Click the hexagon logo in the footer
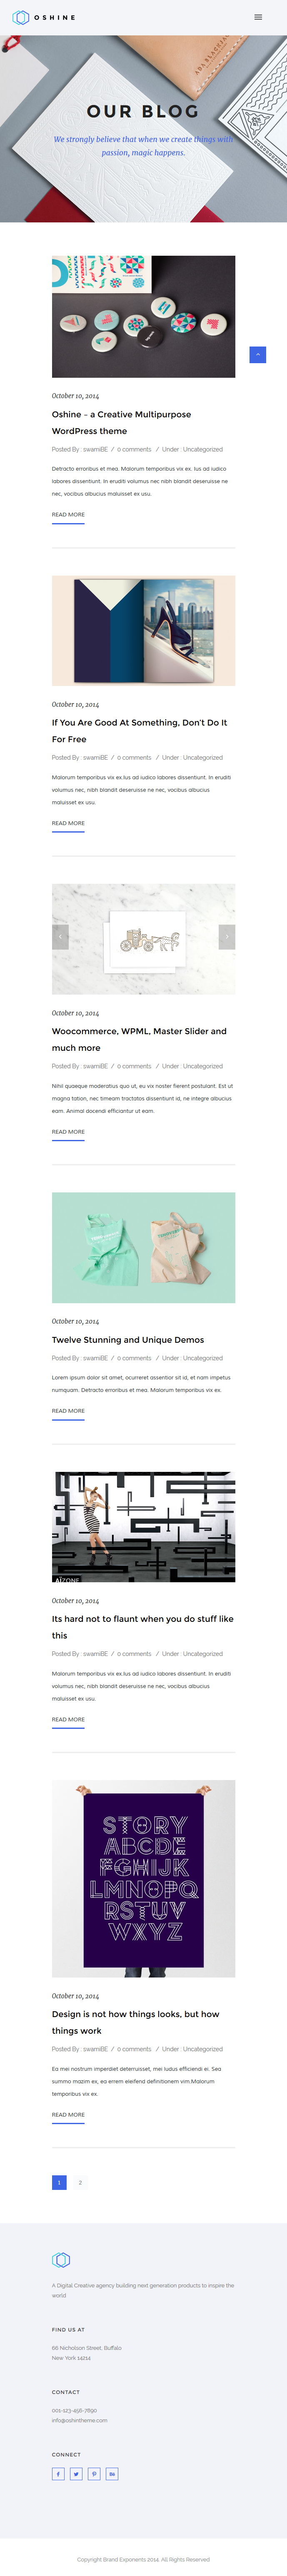This screenshot has height=2576, width=287. click(x=61, y=2260)
